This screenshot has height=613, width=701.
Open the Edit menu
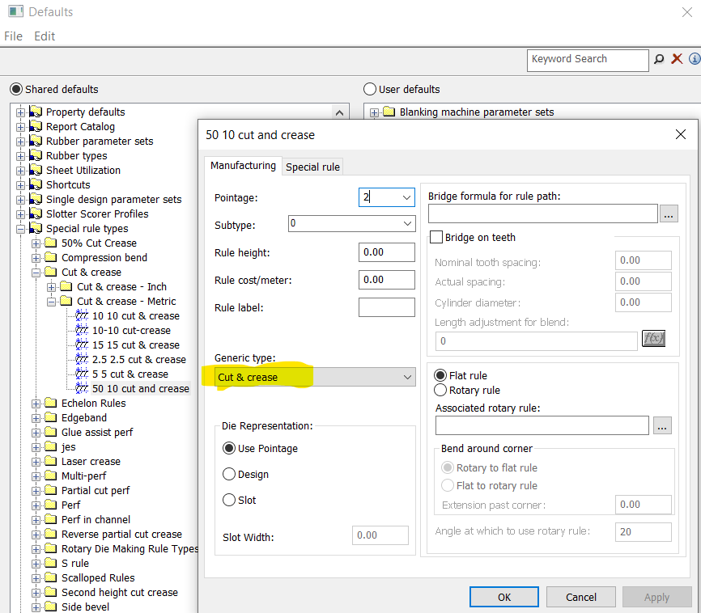point(45,36)
